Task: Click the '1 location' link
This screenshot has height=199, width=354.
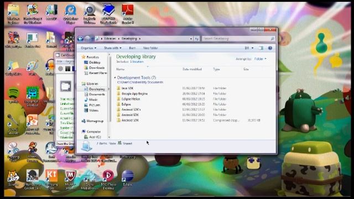Action: click(x=137, y=61)
